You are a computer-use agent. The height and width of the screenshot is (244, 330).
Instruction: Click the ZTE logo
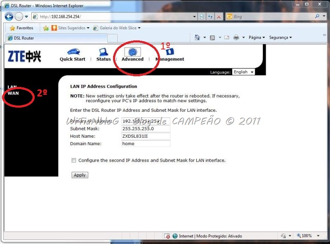pos(24,56)
